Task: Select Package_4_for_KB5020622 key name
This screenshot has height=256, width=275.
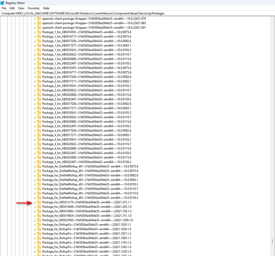Action: click(x=87, y=144)
